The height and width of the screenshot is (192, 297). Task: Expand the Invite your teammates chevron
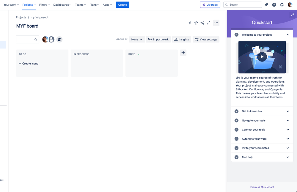(x=287, y=148)
